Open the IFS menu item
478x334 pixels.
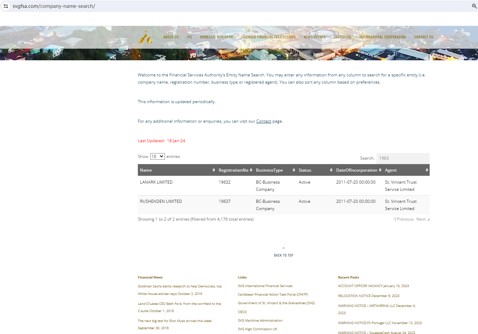(x=190, y=37)
